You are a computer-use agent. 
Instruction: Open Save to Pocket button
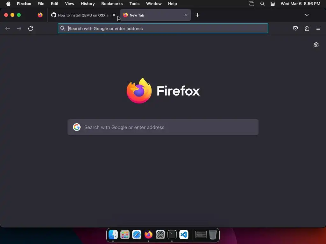pyautogui.click(x=295, y=28)
